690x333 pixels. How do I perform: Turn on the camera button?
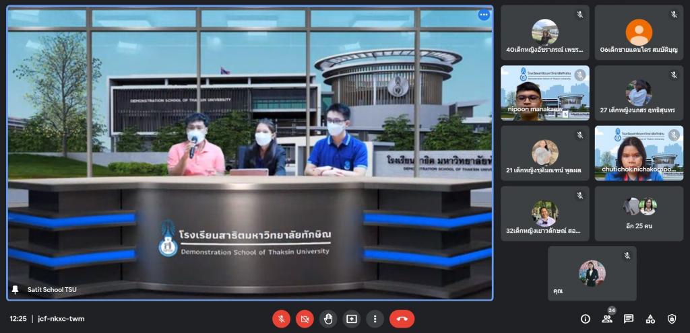(x=305, y=319)
